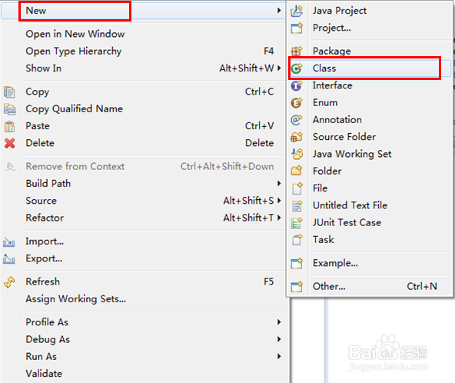Click the Ctrl+V shortcut label
455x383 pixels.
[x=260, y=126]
